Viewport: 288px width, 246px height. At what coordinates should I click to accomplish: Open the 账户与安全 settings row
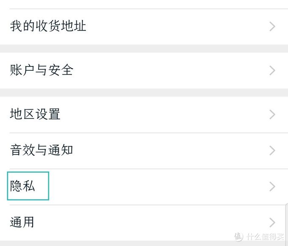[x=42, y=70]
